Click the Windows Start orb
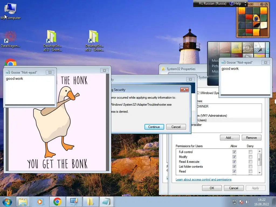Image resolution: width=276 pixels, height=207 pixels. tap(7, 202)
